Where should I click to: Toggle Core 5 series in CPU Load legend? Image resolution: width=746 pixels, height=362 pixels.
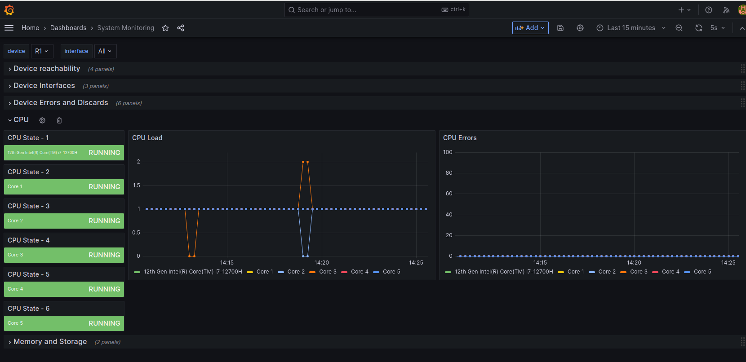(x=391, y=272)
